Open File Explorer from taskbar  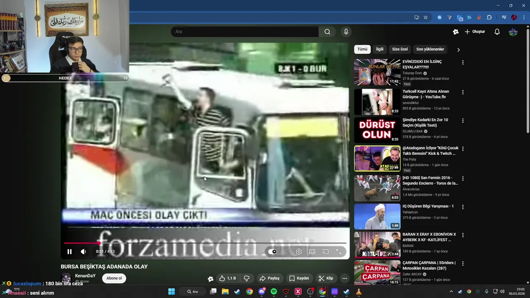tap(225, 291)
